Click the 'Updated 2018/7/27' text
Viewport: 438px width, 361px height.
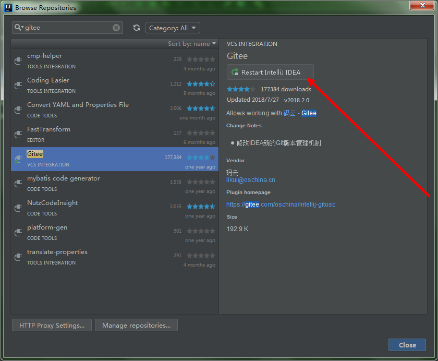click(253, 100)
